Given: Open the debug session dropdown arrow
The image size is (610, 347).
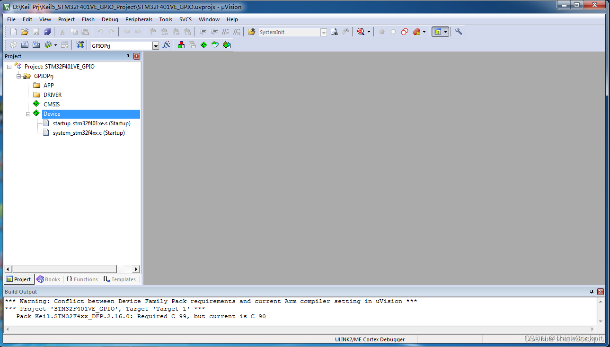Looking at the screenshot, I should (x=369, y=32).
